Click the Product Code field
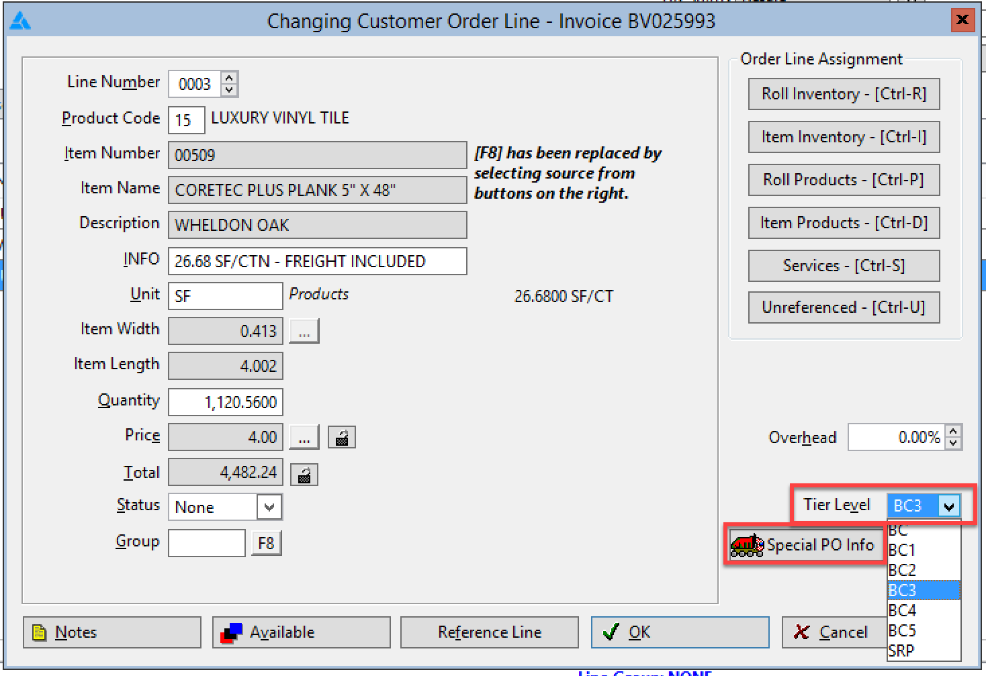The width and height of the screenshot is (986, 676). coord(186,120)
